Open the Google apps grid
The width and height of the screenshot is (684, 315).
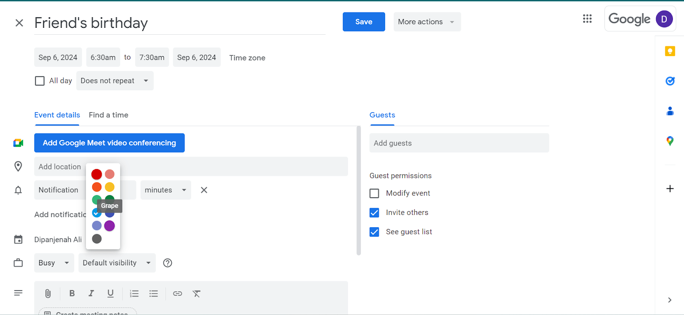(x=587, y=19)
